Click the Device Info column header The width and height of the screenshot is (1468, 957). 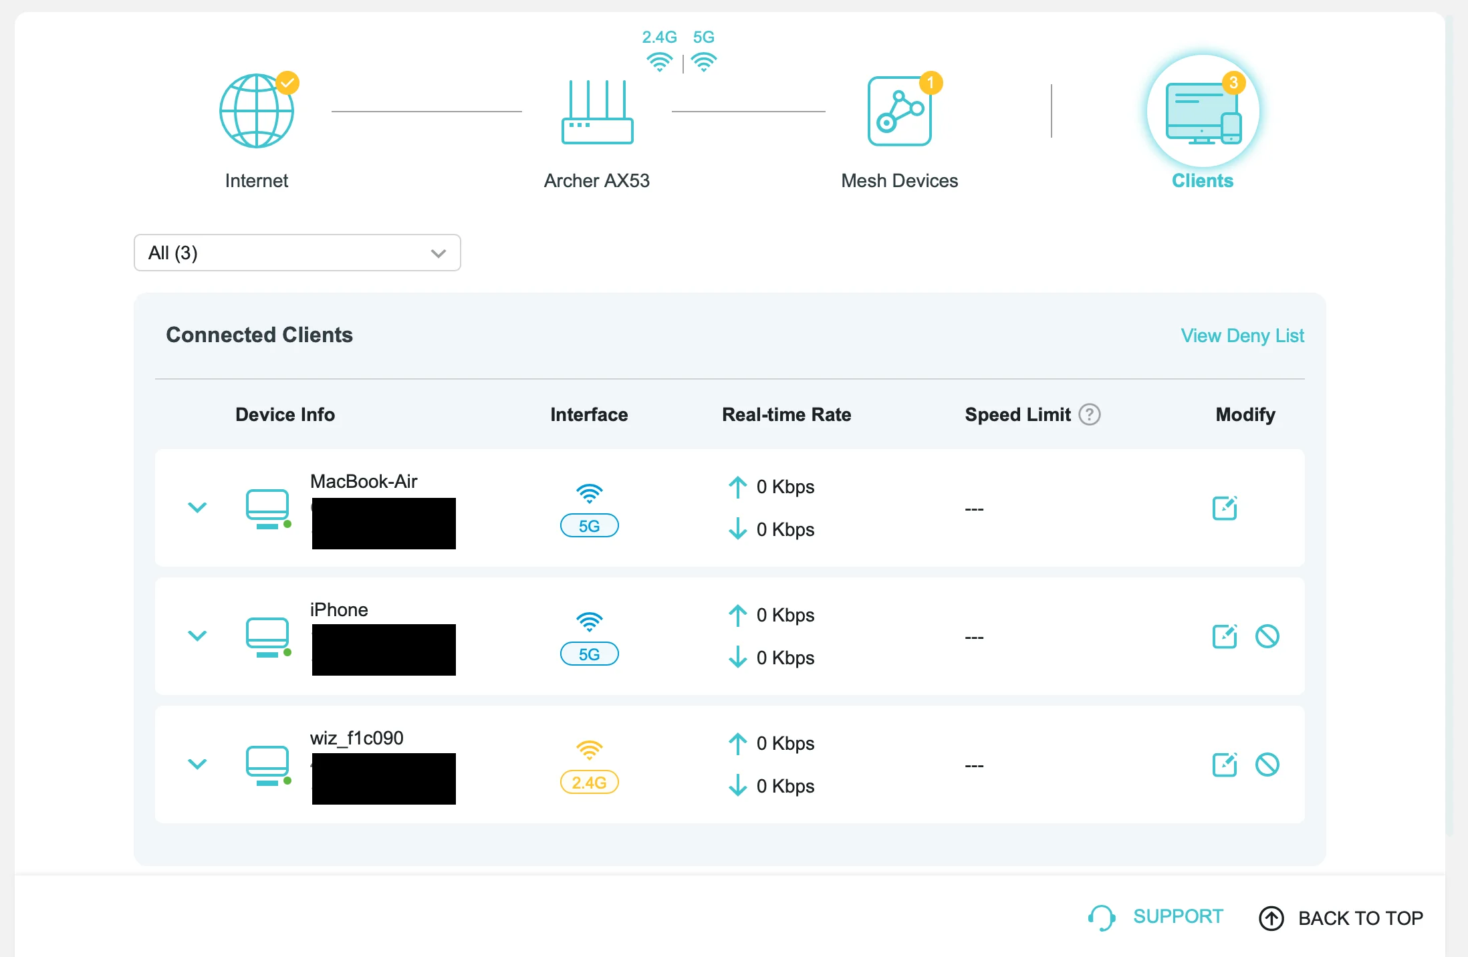(285, 414)
